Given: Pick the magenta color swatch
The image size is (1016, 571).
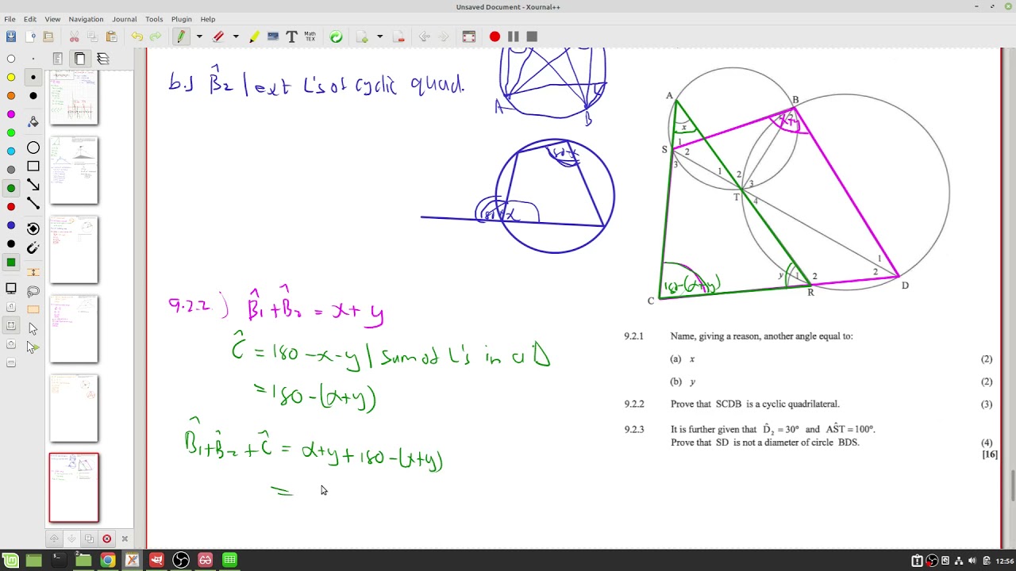Looking at the screenshot, I should click(11, 114).
